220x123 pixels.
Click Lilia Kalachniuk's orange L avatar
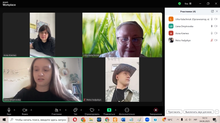pos(171,19)
